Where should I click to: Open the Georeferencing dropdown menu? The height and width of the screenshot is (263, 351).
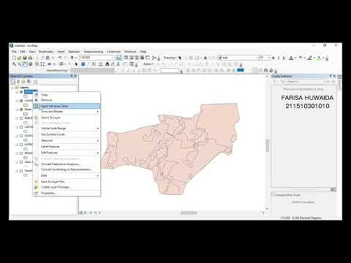pos(58,70)
